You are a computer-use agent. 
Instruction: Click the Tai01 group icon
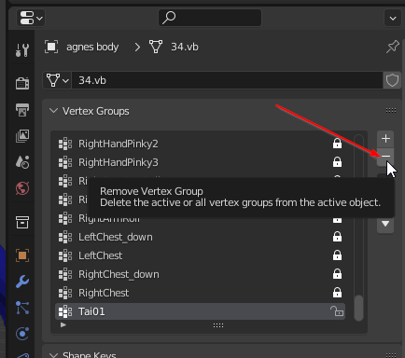click(65, 311)
